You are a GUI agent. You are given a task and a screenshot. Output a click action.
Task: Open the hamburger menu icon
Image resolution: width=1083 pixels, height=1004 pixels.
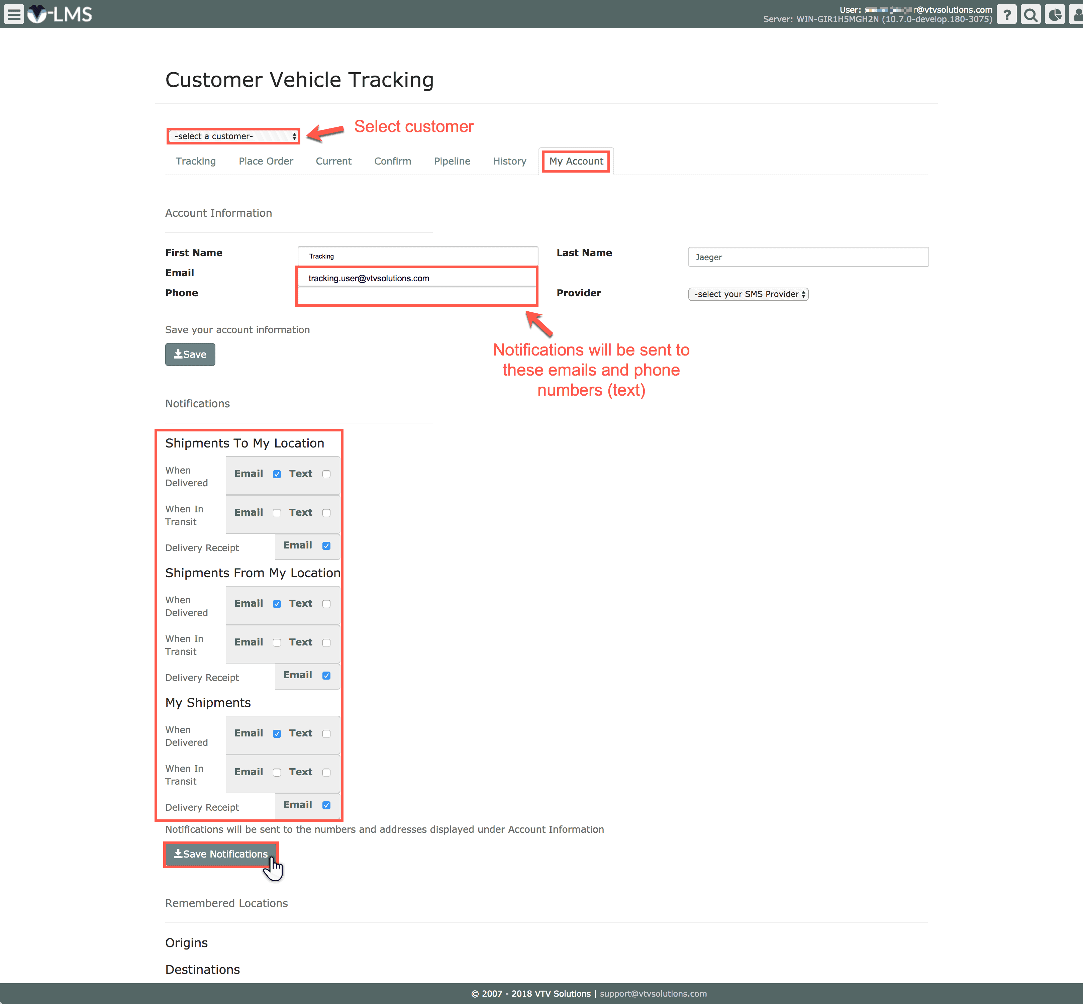coord(14,14)
